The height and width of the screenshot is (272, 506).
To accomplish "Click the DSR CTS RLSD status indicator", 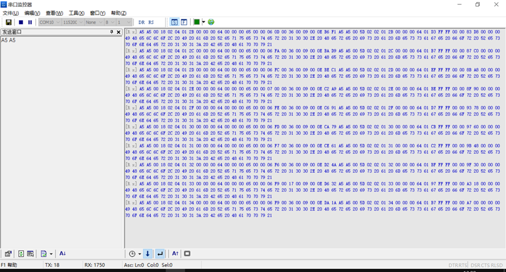I will 487,265.
